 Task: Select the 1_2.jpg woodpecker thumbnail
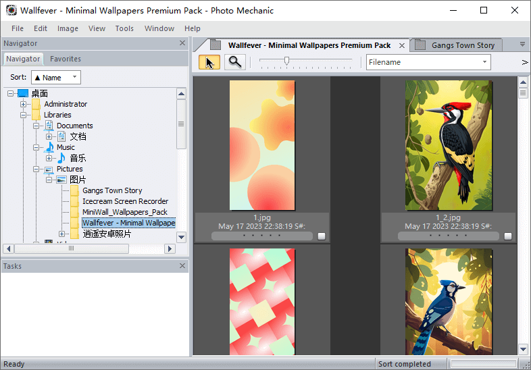point(449,145)
